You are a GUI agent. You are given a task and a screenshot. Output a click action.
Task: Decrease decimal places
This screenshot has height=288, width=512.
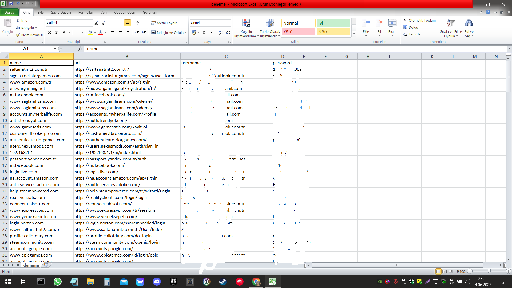(228, 33)
